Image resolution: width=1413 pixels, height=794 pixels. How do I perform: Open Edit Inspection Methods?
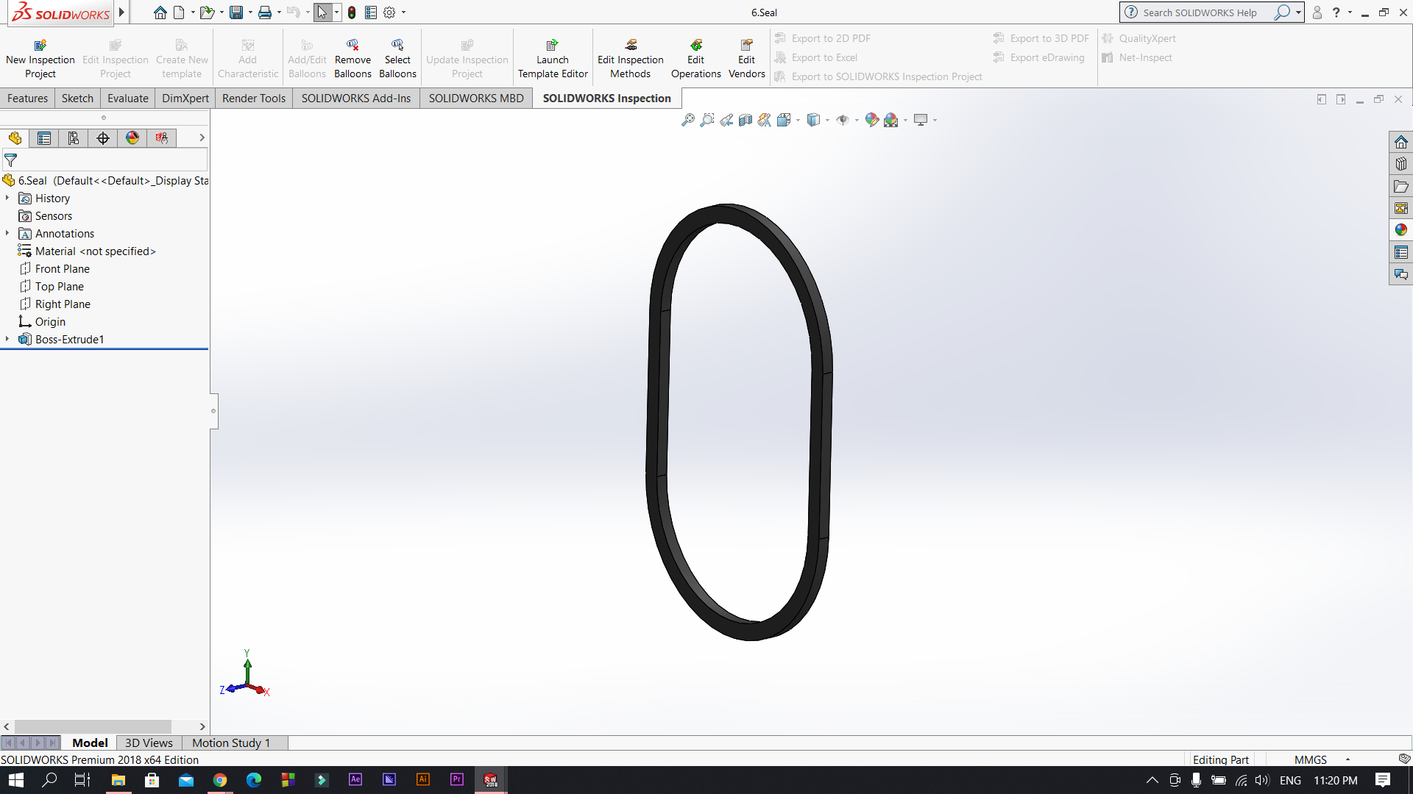coord(631,59)
